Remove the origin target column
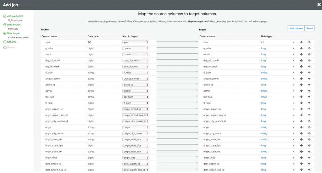 293,127
